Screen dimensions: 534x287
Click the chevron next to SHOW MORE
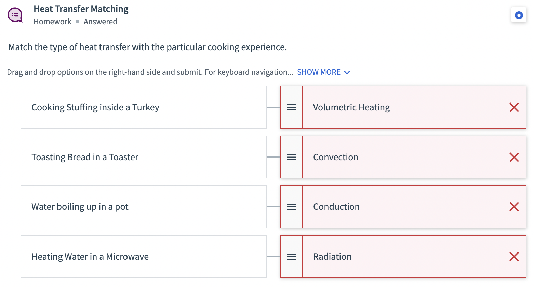pyautogui.click(x=347, y=72)
